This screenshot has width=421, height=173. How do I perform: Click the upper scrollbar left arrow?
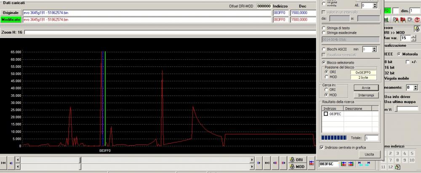point(18,160)
